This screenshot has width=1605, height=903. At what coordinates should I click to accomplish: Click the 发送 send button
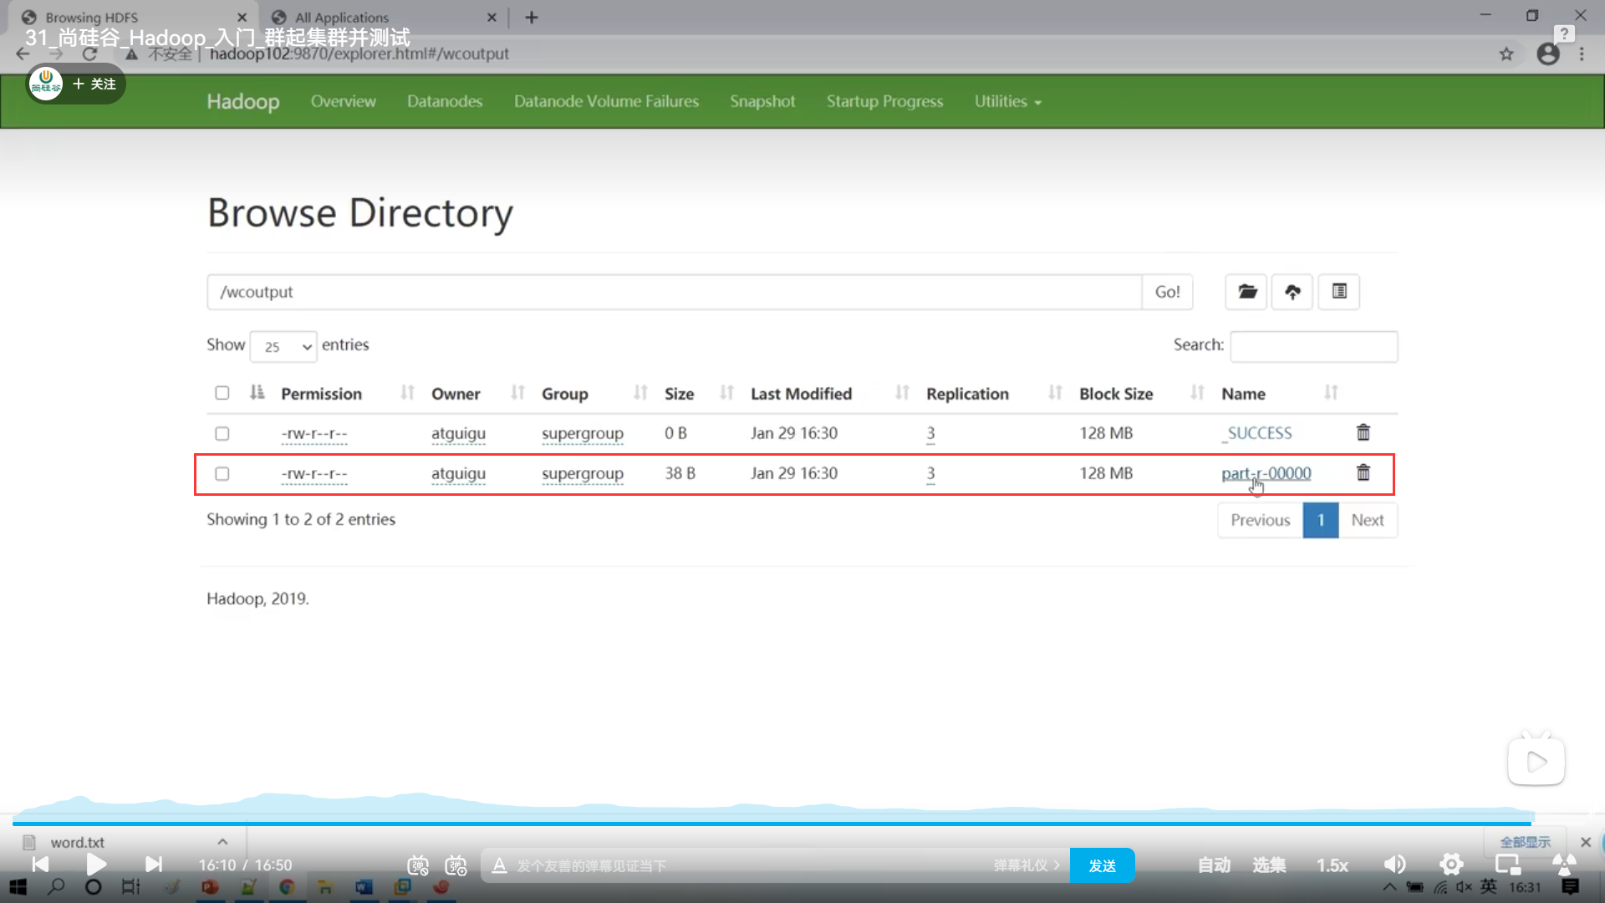pyautogui.click(x=1102, y=865)
